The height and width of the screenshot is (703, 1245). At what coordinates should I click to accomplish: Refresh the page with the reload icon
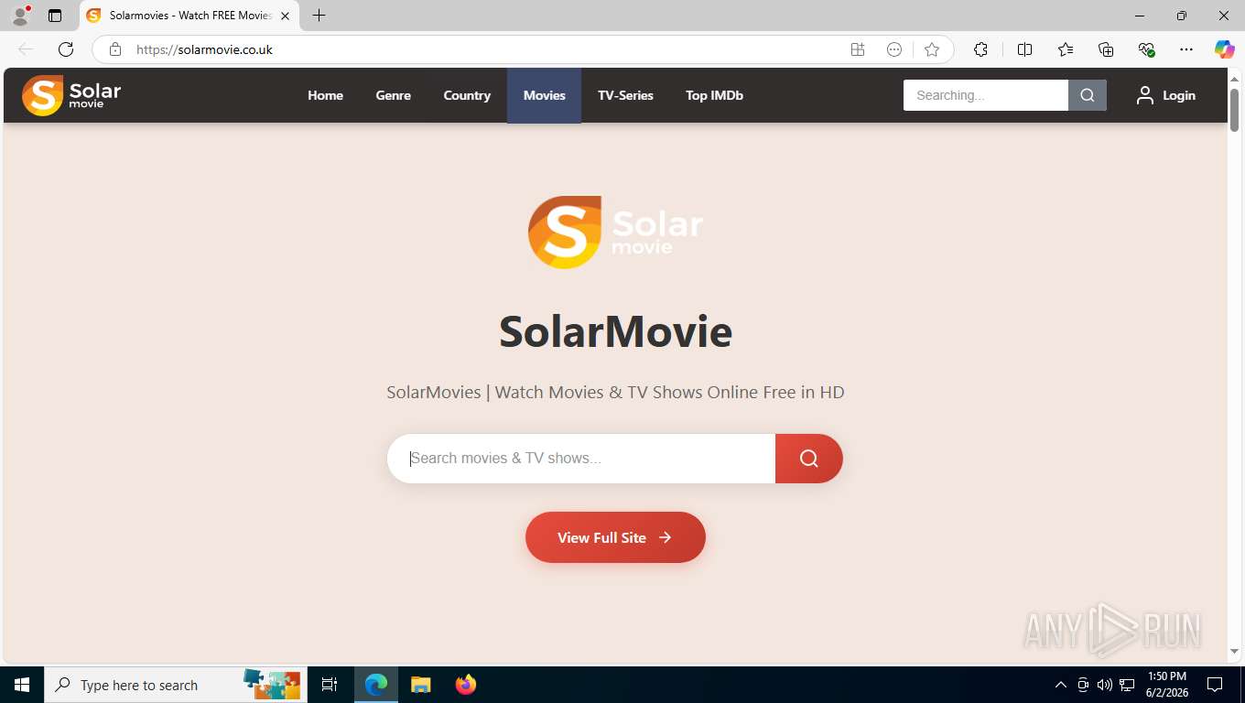point(66,49)
